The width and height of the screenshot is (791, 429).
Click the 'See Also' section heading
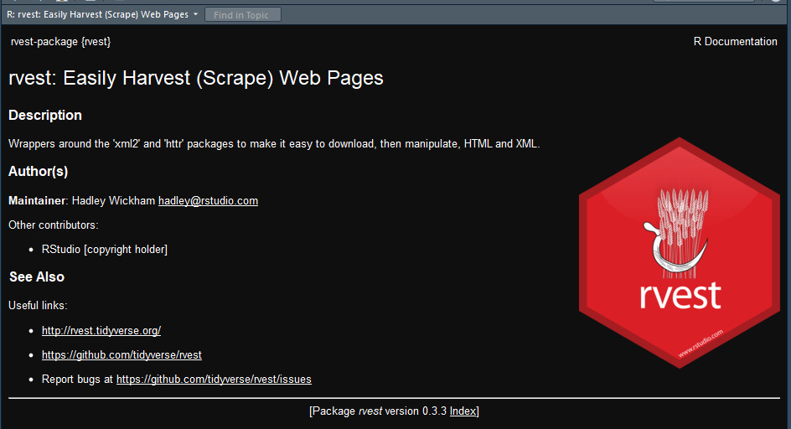coord(37,277)
